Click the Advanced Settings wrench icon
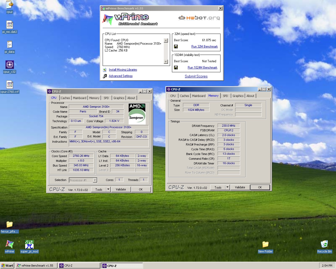The width and height of the screenshot is (336, 269). [104, 76]
